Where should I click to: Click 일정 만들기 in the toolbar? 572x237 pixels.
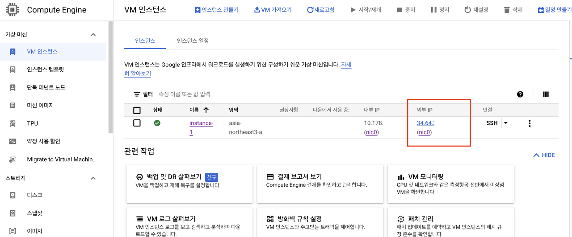[x=555, y=10]
